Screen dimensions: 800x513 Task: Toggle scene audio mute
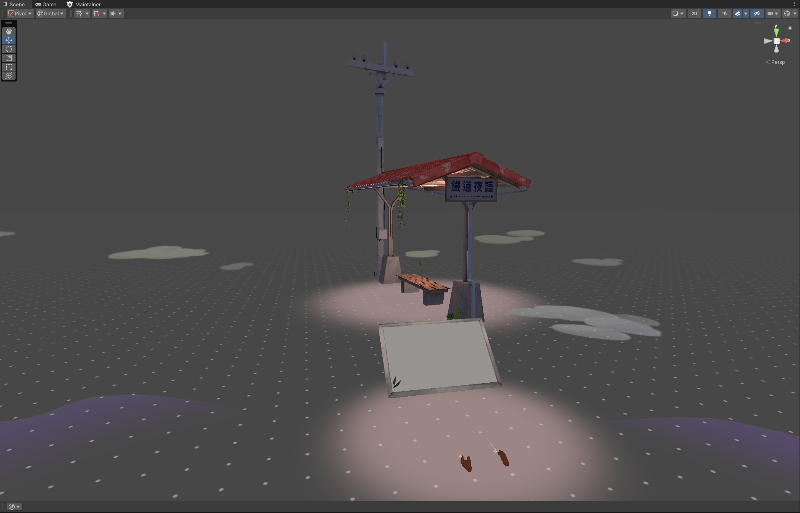coord(725,13)
